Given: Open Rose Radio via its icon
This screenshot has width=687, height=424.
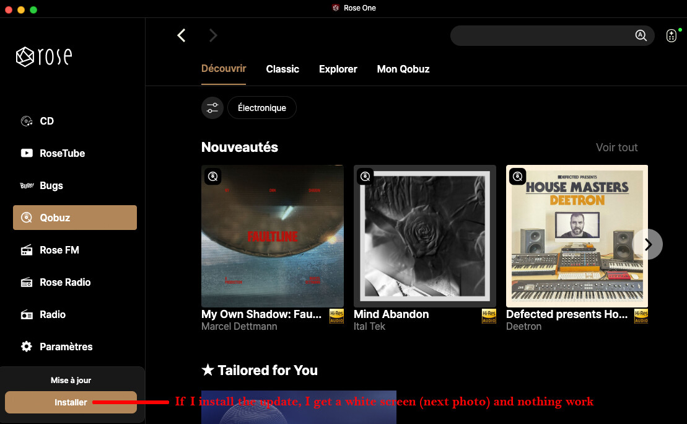Looking at the screenshot, I should tap(27, 283).
